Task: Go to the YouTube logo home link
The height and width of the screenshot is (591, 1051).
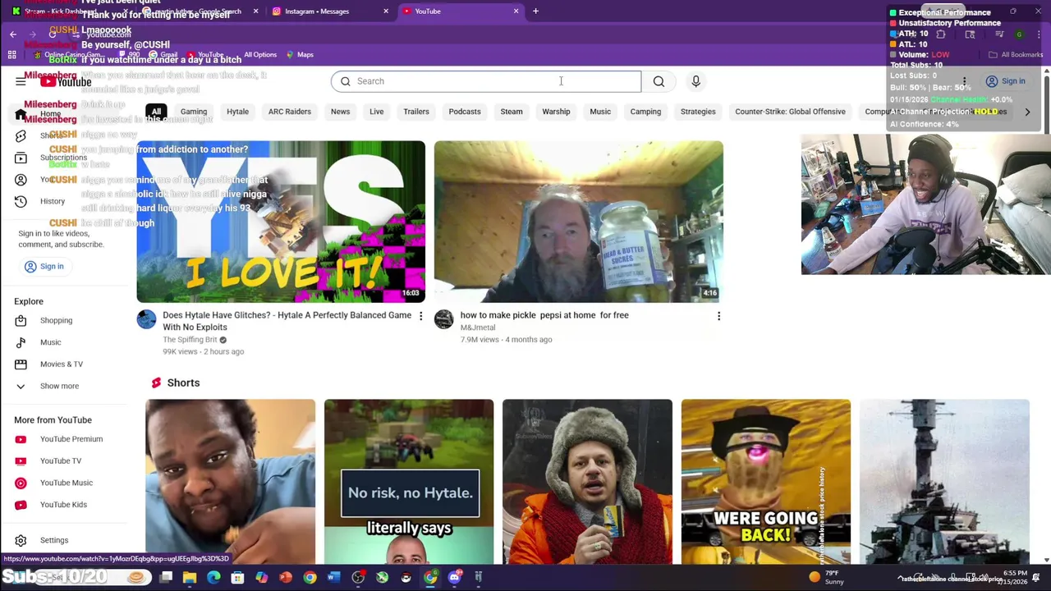Action: pos(66,81)
